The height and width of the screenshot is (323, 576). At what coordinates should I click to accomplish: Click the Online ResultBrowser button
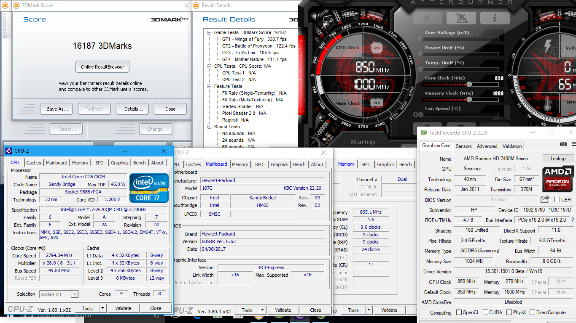(x=102, y=67)
